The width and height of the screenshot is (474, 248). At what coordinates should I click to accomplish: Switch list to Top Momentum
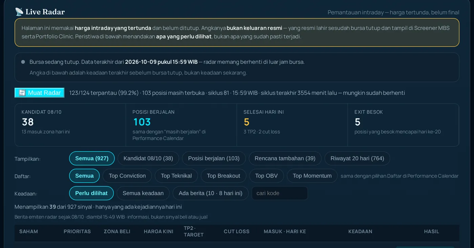(x=312, y=176)
